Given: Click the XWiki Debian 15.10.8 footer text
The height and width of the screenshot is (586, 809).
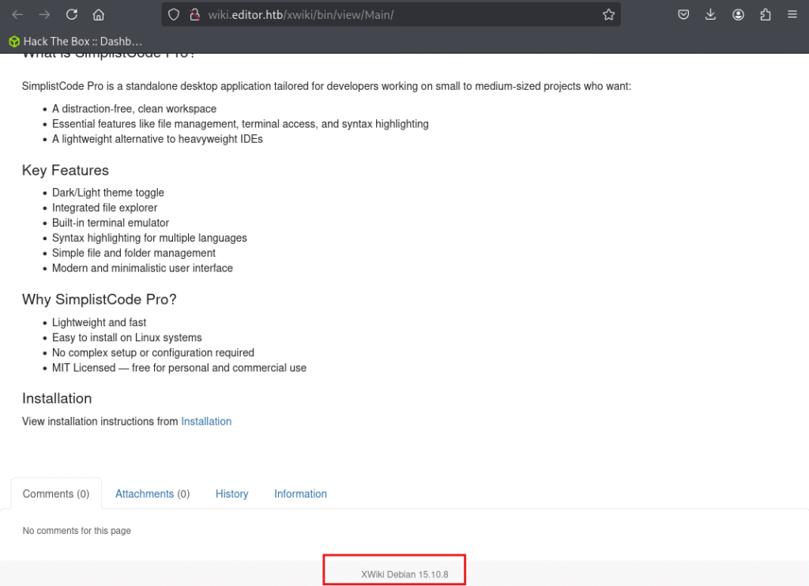Looking at the screenshot, I should [x=404, y=574].
